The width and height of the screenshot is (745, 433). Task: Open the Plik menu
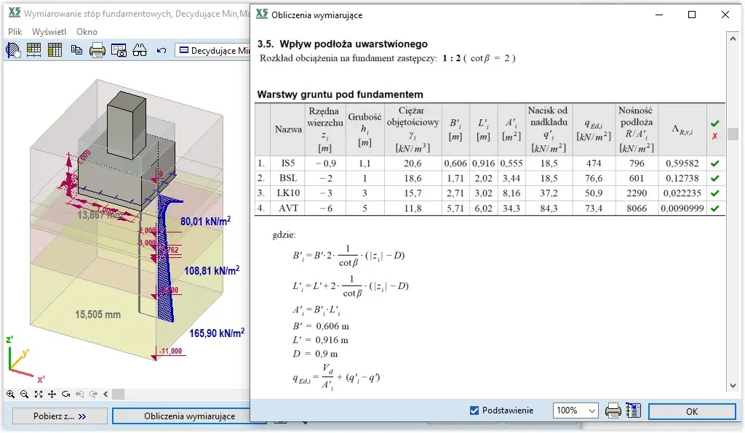pyautogui.click(x=15, y=32)
